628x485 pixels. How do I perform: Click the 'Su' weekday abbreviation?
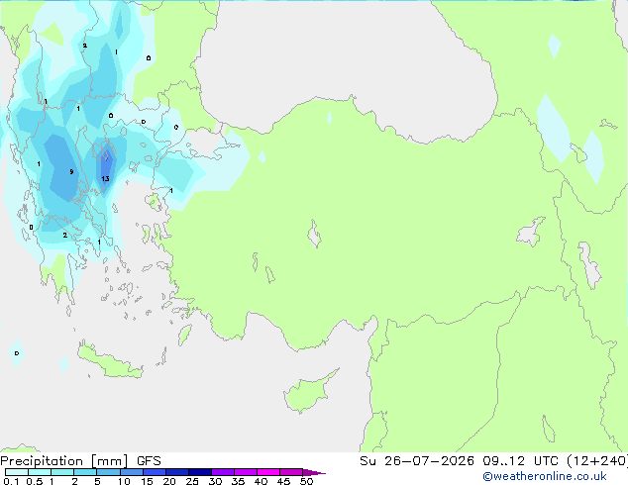[367, 461]
